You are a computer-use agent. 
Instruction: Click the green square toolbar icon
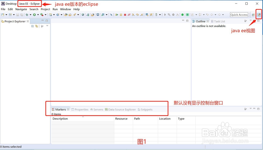(x=188, y=15)
